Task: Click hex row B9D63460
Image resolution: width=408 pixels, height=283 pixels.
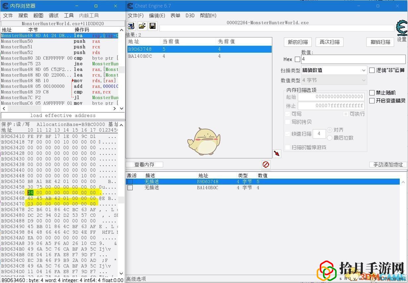Action: pos(59,193)
